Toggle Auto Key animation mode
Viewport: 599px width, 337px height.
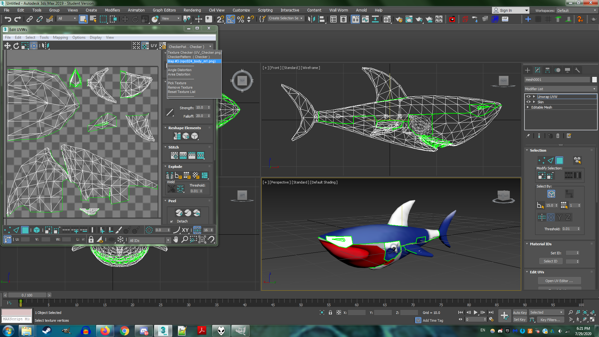520,313
